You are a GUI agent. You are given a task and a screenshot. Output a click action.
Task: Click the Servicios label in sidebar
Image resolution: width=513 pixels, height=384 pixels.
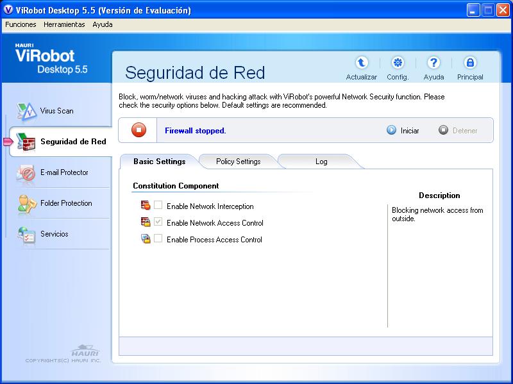(x=55, y=234)
